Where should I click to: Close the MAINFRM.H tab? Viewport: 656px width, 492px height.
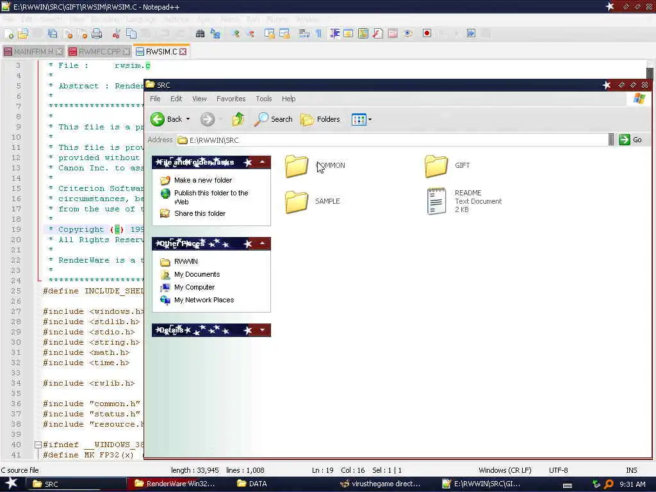pos(60,51)
